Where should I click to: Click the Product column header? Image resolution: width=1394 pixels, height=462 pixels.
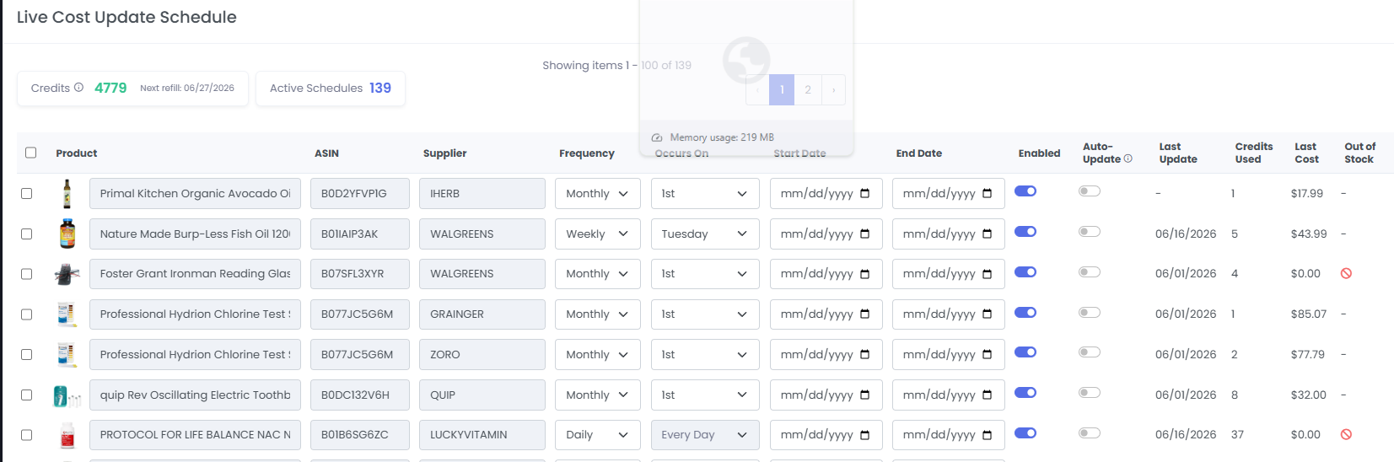click(77, 153)
